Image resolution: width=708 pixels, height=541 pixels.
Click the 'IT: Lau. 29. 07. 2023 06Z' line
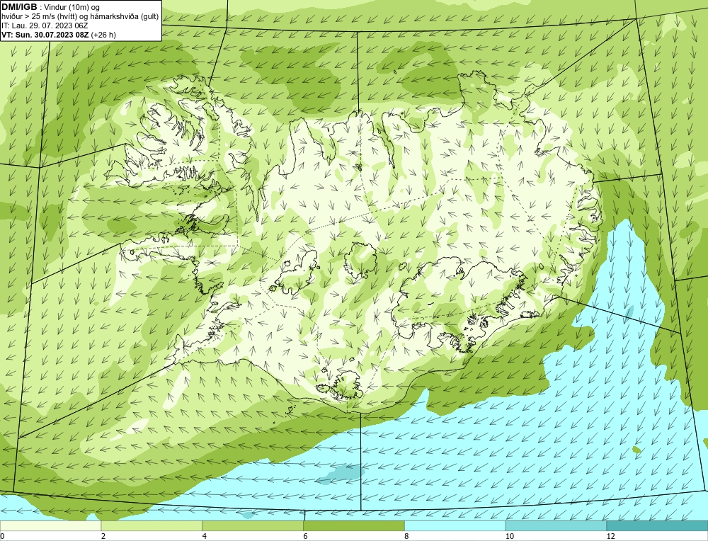click(x=45, y=25)
